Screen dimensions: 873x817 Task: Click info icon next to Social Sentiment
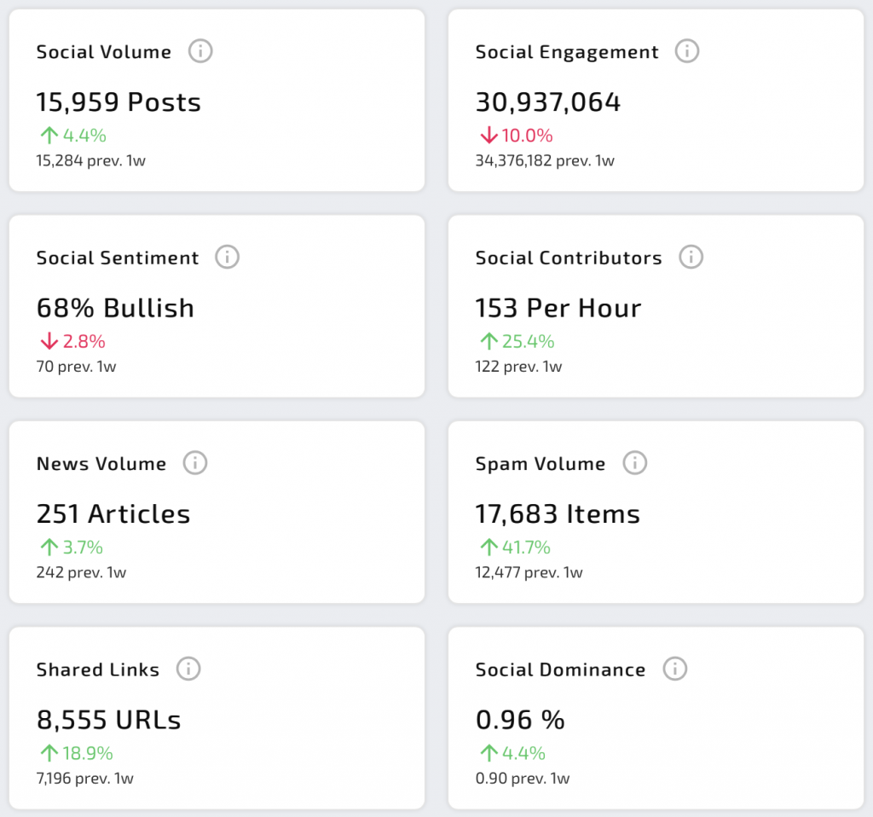coord(227,257)
